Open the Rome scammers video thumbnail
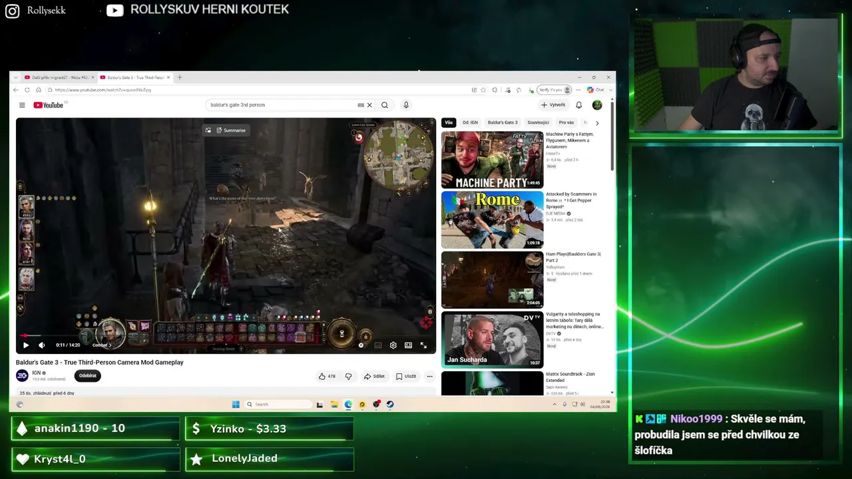 493,220
